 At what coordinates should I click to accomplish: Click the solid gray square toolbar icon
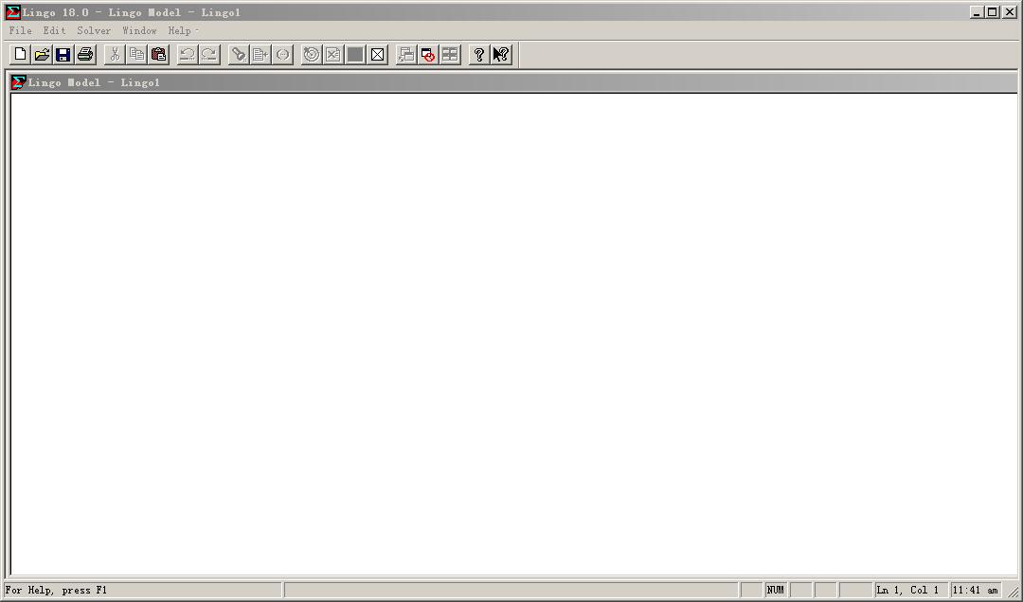click(355, 55)
